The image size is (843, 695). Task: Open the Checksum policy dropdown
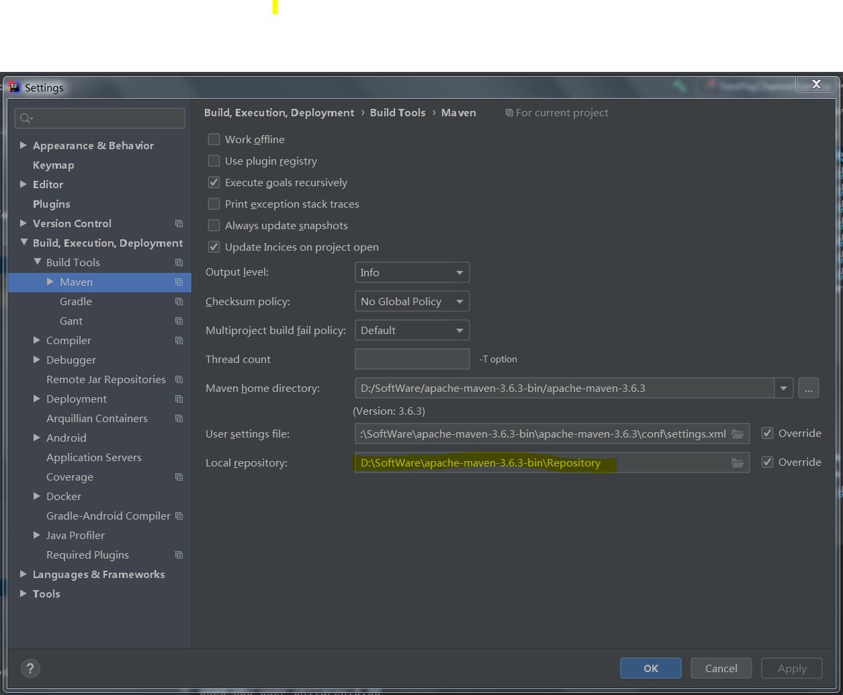coord(412,301)
